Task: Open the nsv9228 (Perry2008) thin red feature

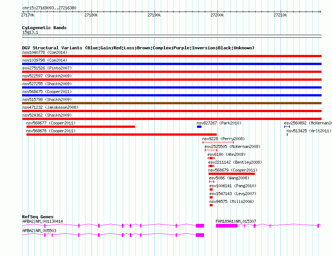Action: click(x=218, y=142)
